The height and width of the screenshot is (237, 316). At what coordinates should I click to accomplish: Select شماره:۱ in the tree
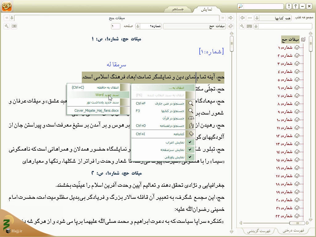tap(285, 48)
